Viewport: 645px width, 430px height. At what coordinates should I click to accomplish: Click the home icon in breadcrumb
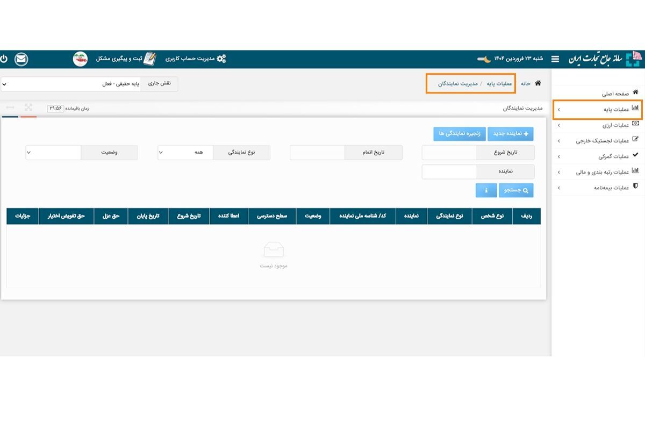click(x=537, y=83)
